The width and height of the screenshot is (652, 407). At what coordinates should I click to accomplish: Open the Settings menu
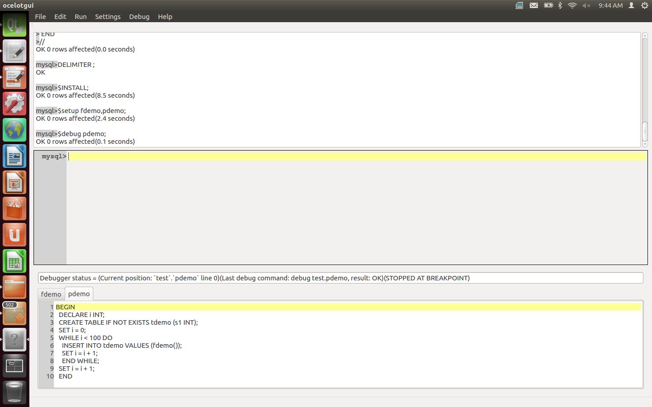[x=108, y=17]
